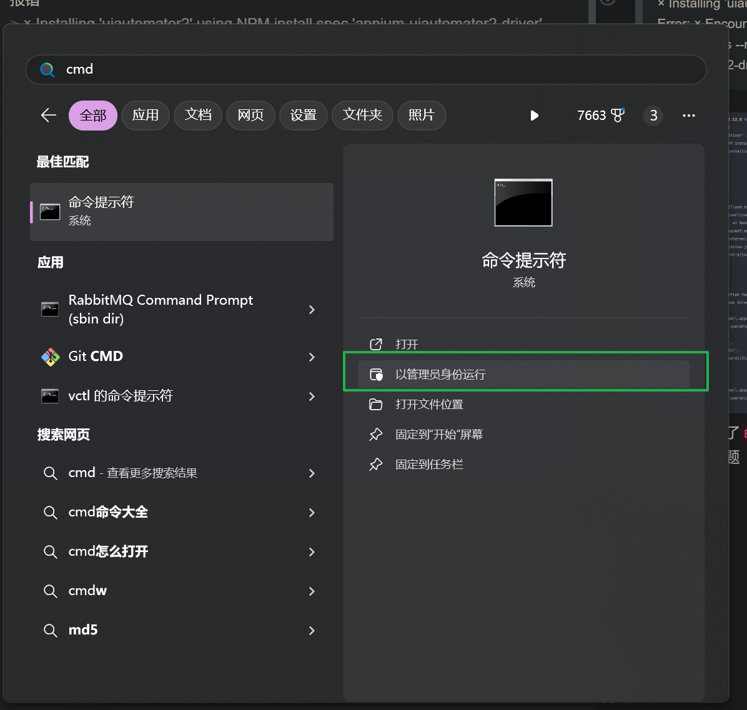The width and height of the screenshot is (747, 710).
Task: Click the magnifier icon in the search box
Action: click(x=47, y=70)
